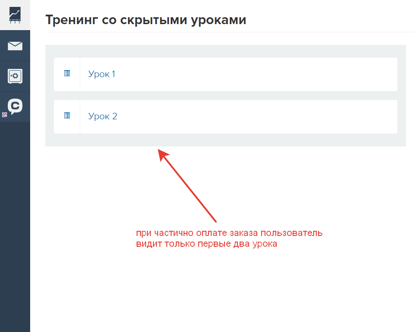415x332 pixels.
Task: Click the heading Тренинг со скрытыми уроками
Action: click(x=146, y=20)
